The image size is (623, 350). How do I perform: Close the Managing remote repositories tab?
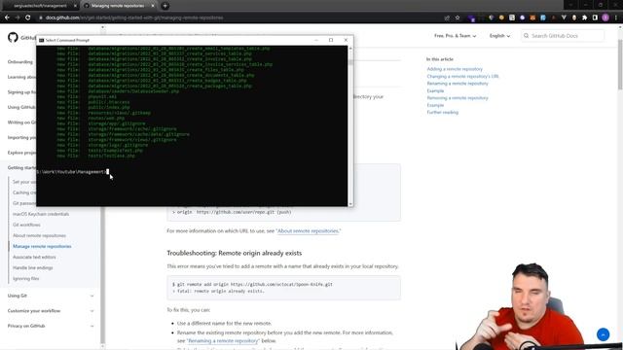(153, 6)
